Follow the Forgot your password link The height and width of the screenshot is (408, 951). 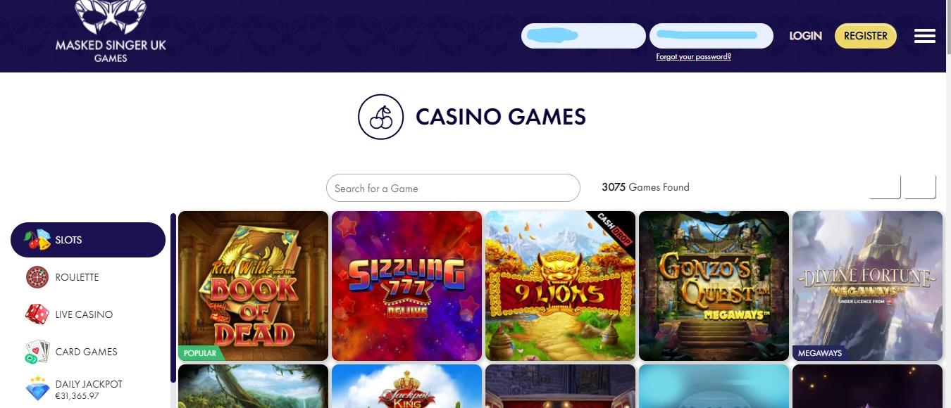click(693, 57)
